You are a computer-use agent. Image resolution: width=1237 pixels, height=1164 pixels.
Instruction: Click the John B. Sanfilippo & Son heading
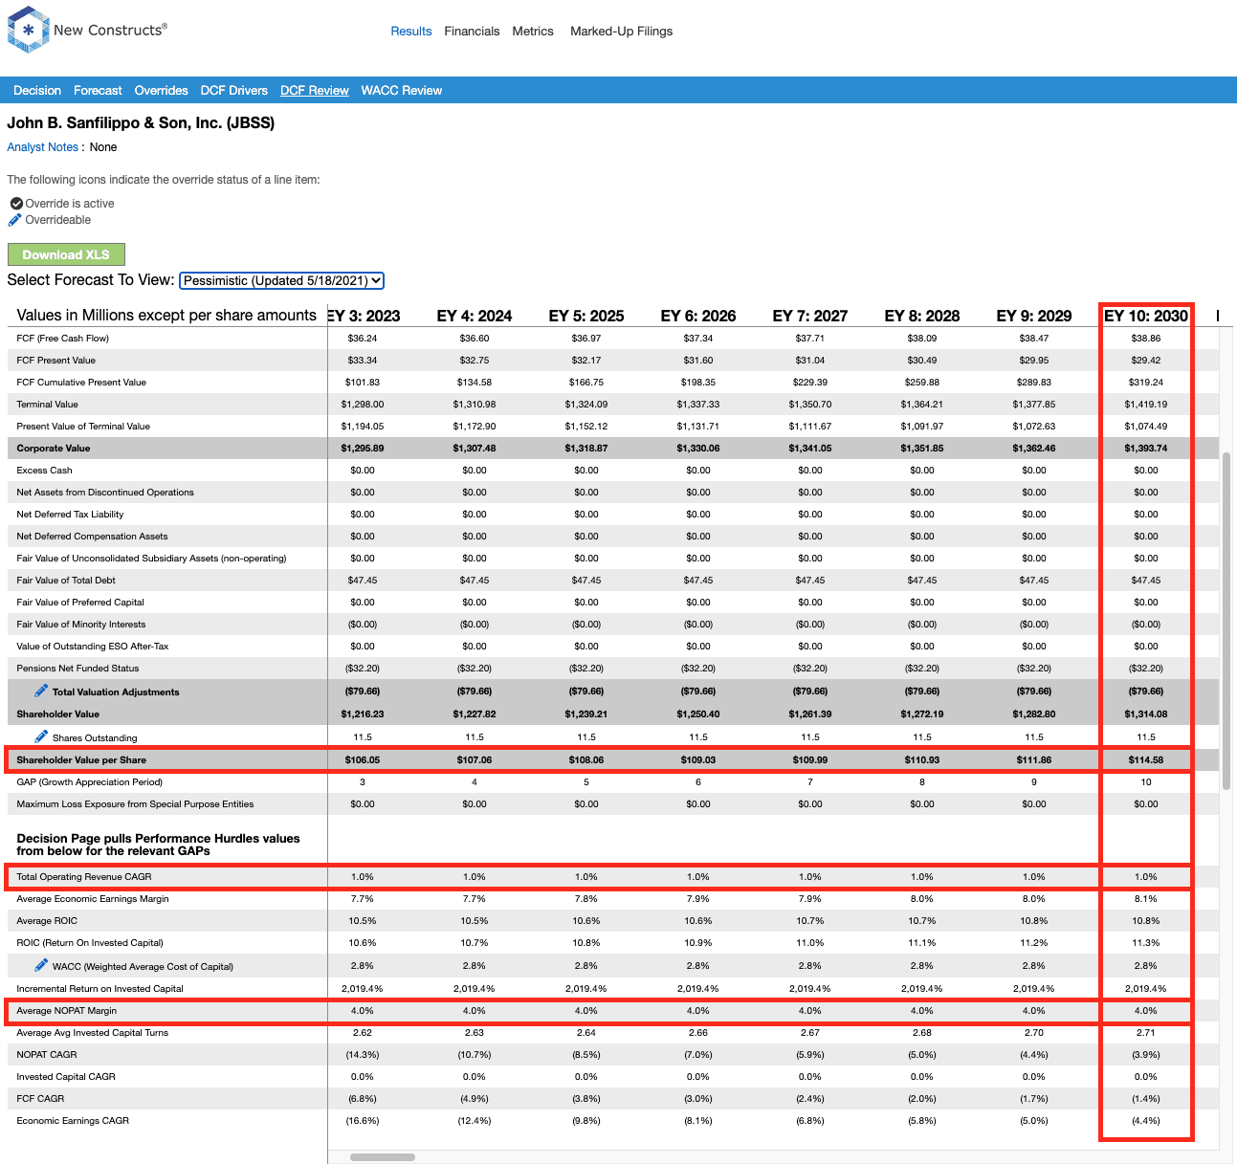pyautogui.click(x=141, y=123)
